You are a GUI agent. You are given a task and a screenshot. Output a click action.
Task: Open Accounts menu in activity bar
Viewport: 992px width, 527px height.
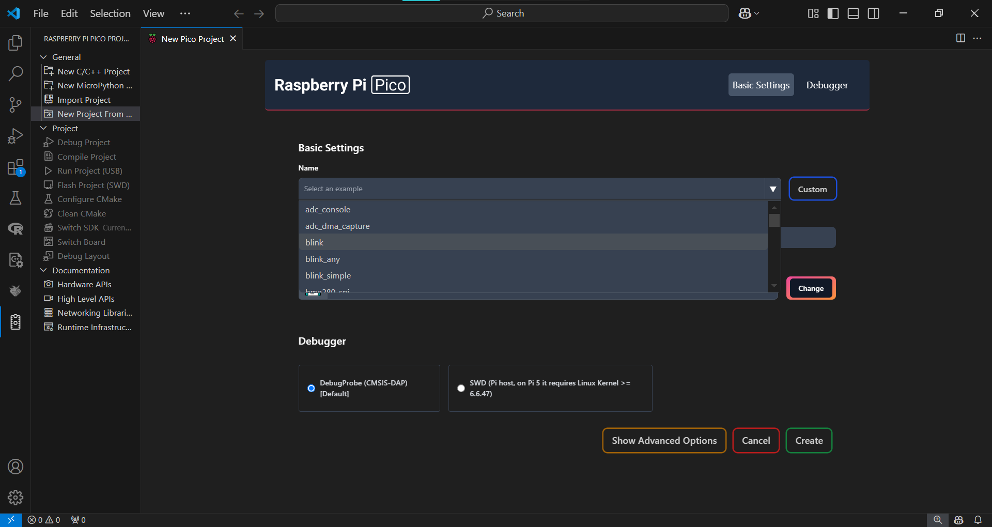pyautogui.click(x=16, y=467)
